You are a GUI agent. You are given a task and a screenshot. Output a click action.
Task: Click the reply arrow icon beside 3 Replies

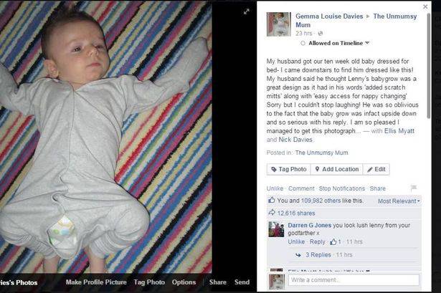pyautogui.click(x=298, y=255)
